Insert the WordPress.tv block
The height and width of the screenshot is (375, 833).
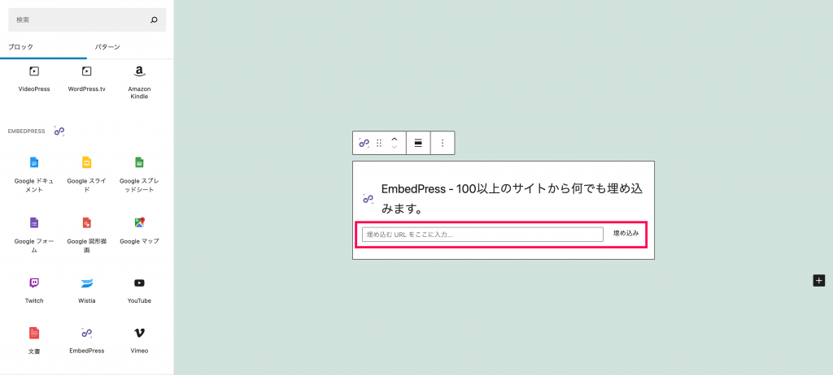(86, 80)
